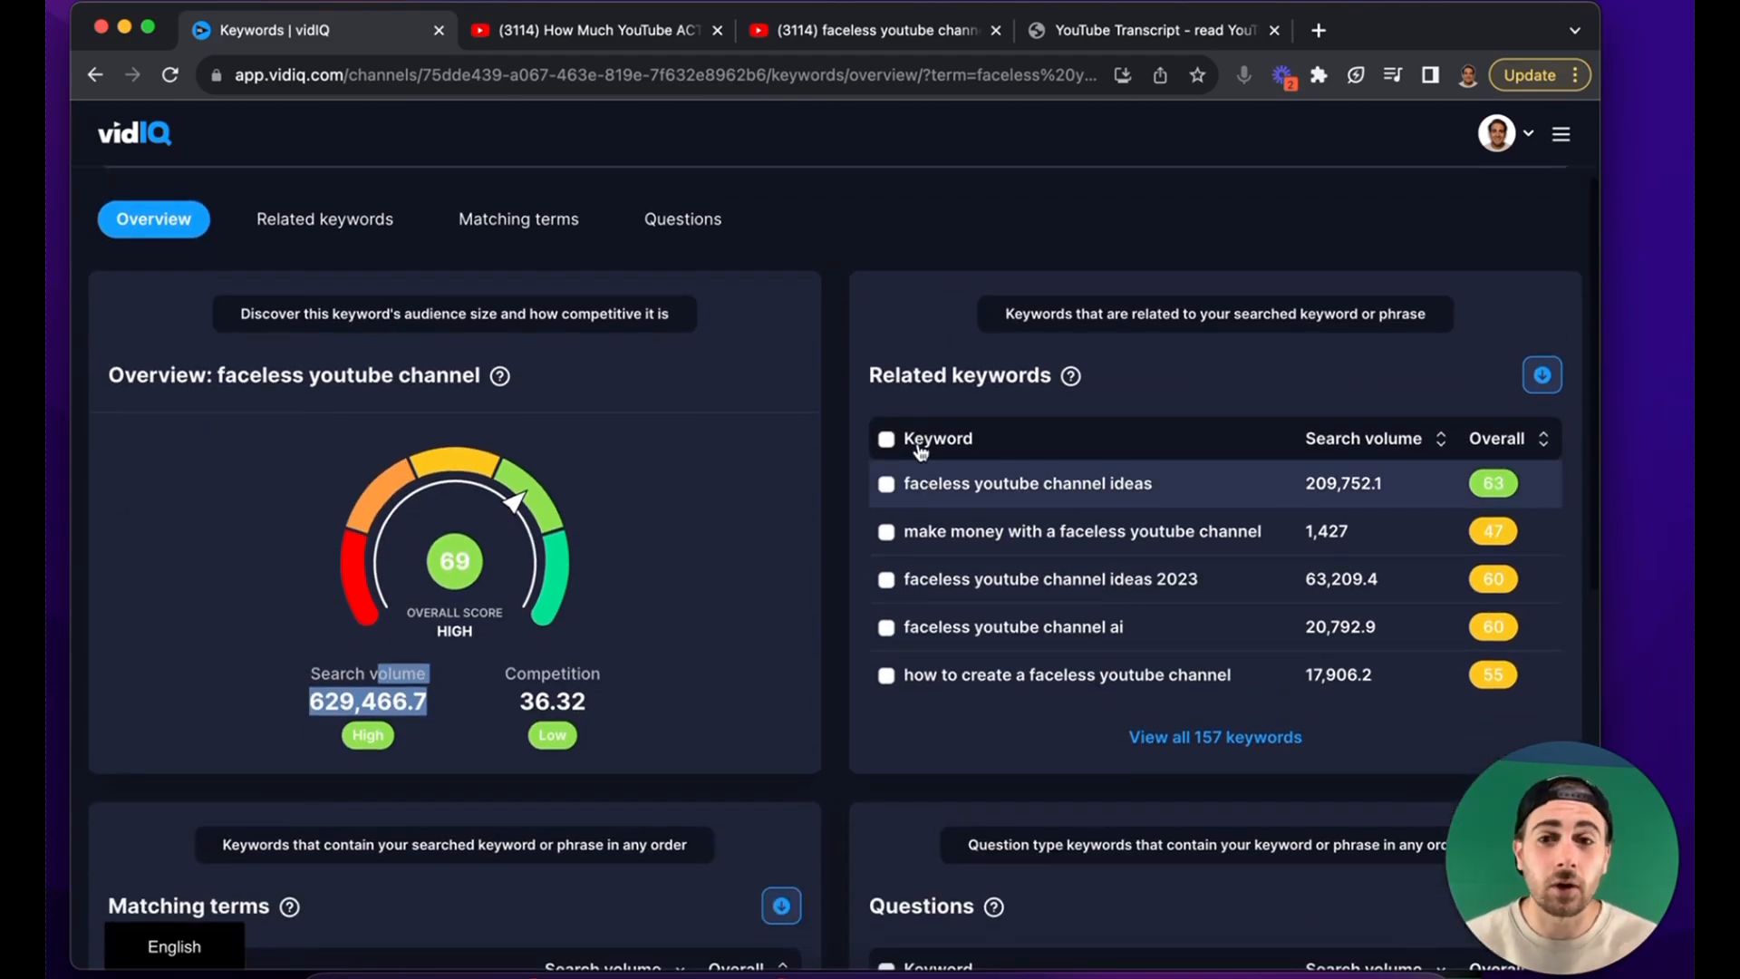1740x979 pixels.
Task: Expand the Overall score sort dropdown
Action: coord(1542,439)
